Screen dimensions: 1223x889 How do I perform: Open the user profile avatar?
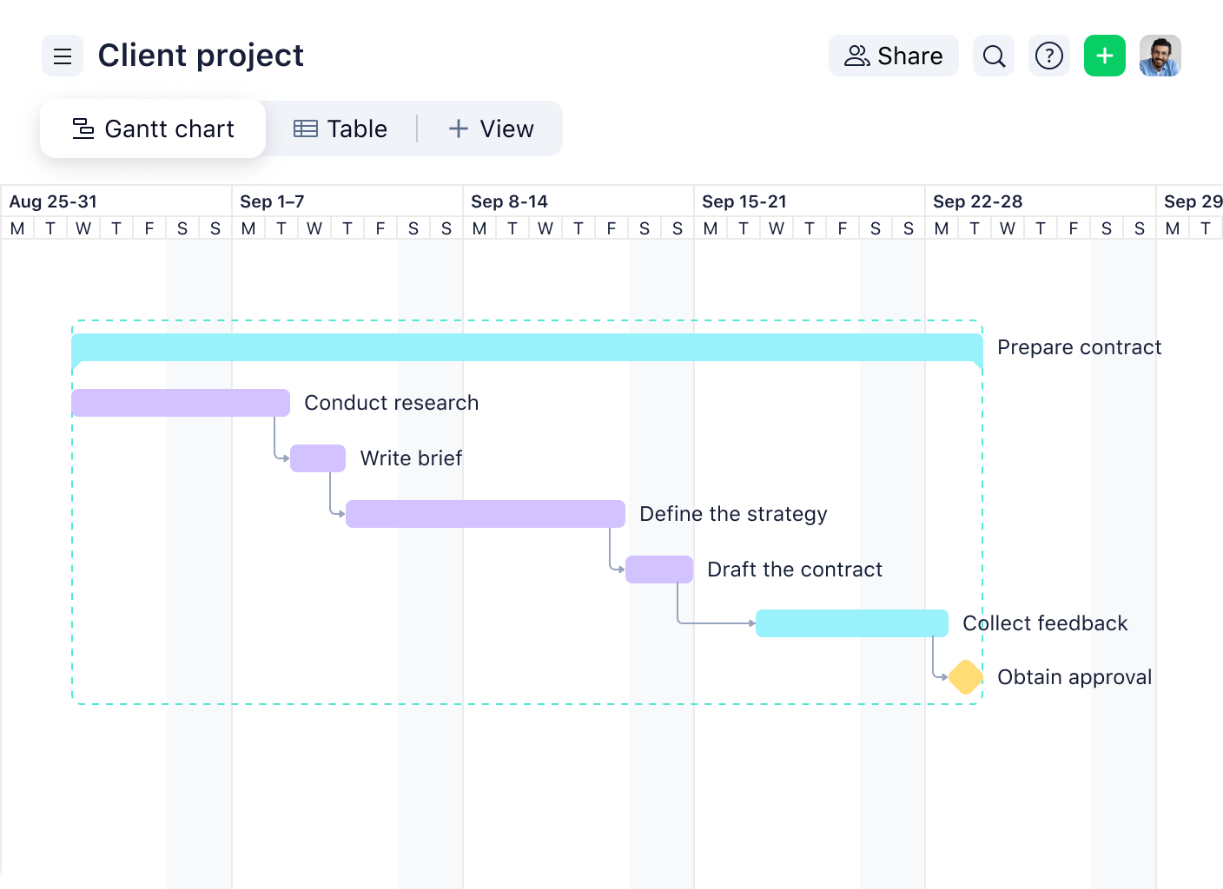coord(1160,55)
